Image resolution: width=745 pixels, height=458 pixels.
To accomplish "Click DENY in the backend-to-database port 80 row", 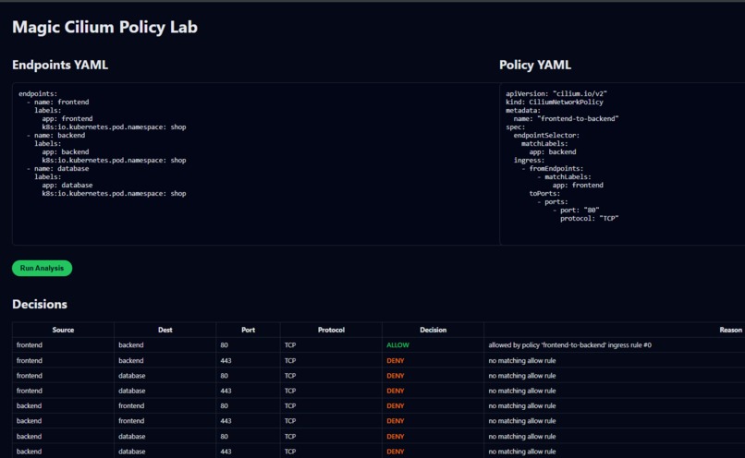I will click(x=396, y=437).
